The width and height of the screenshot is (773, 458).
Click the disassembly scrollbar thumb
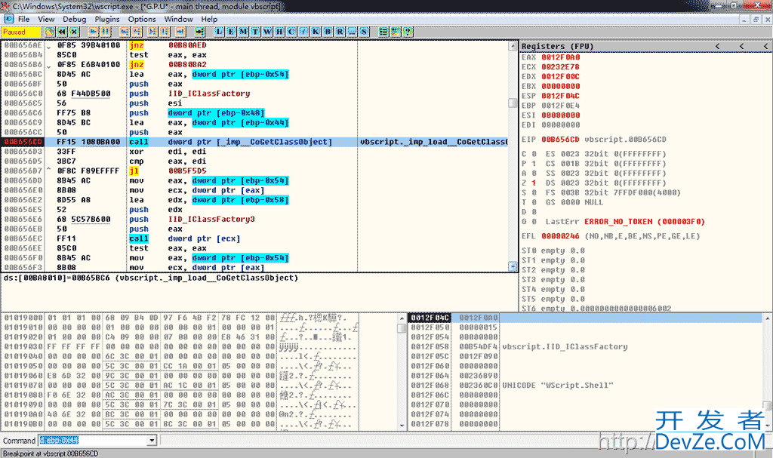(513, 103)
